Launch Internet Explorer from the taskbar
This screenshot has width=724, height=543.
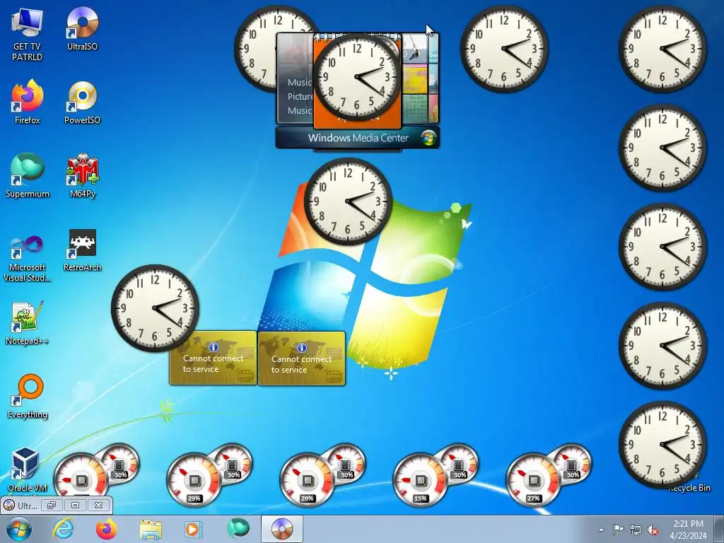pos(63,529)
